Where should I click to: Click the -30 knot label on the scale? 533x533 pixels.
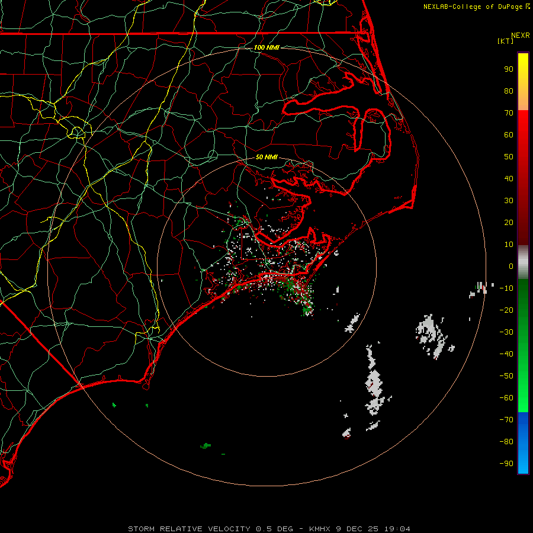coord(506,332)
